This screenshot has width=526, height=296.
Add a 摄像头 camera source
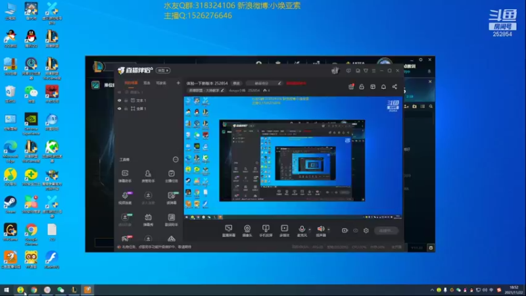point(247,231)
